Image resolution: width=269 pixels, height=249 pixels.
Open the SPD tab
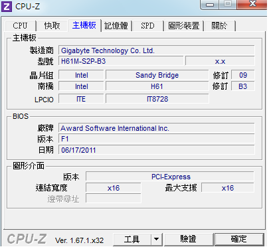coord(147,26)
